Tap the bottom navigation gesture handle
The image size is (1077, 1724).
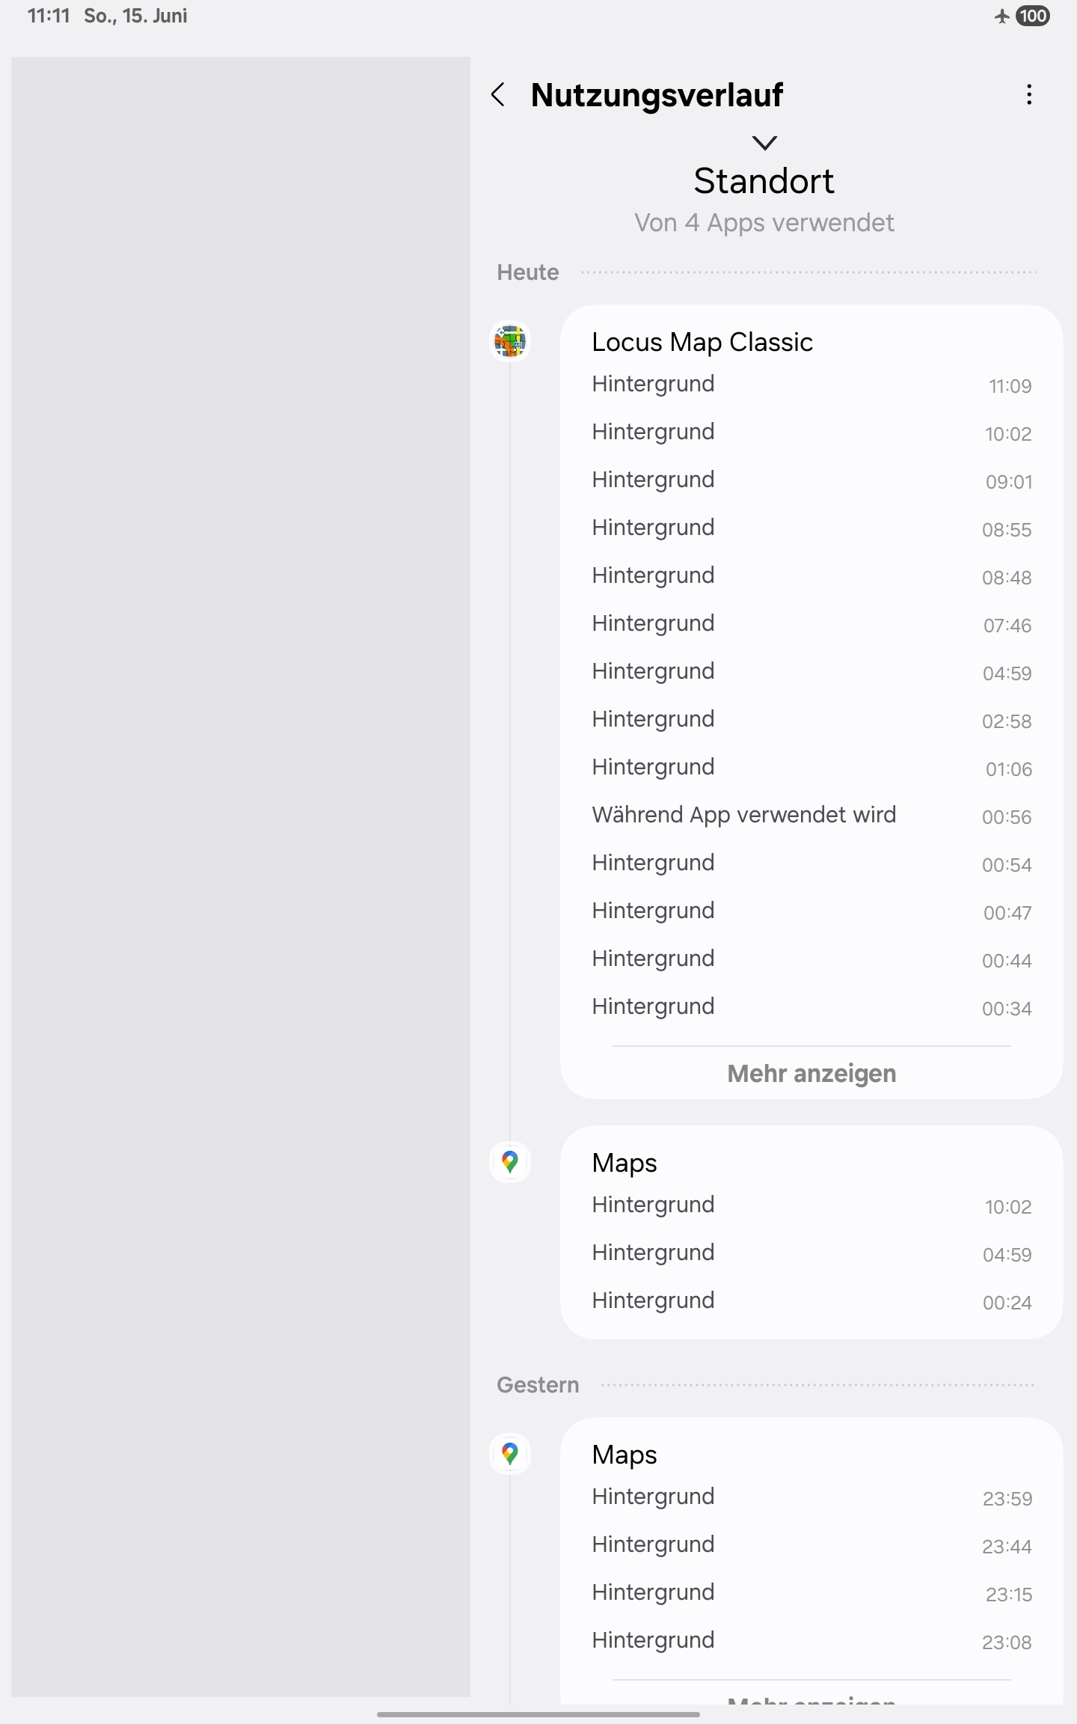click(x=538, y=1714)
